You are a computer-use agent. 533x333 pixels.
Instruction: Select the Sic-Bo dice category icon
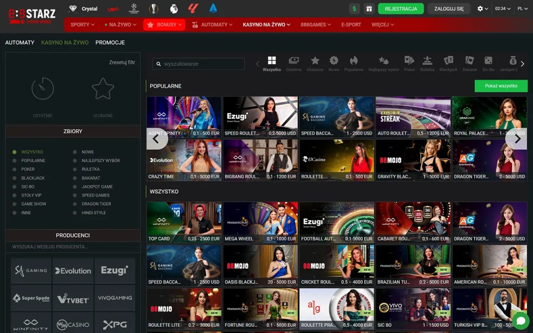[488, 63]
